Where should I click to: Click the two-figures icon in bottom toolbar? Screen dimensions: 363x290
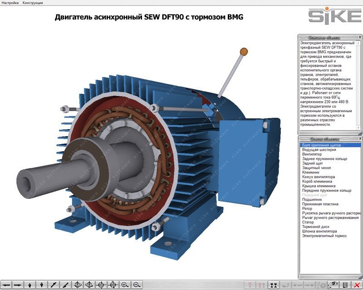274,285
